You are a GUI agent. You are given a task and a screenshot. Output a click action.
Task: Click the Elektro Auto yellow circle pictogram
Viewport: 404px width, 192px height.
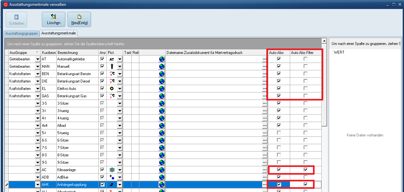click(x=112, y=89)
